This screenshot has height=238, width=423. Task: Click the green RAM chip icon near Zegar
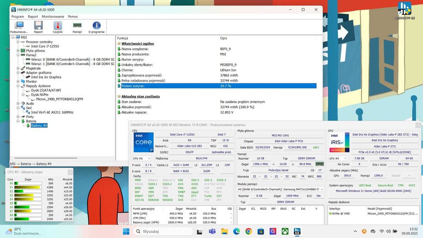[320, 164]
